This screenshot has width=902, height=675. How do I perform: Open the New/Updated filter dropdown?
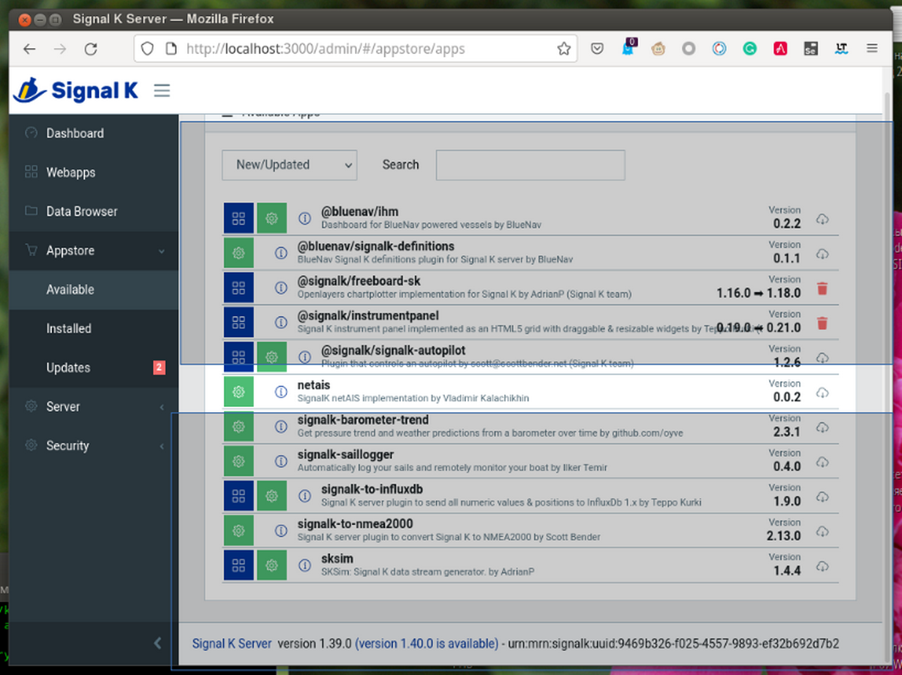point(289,164)
